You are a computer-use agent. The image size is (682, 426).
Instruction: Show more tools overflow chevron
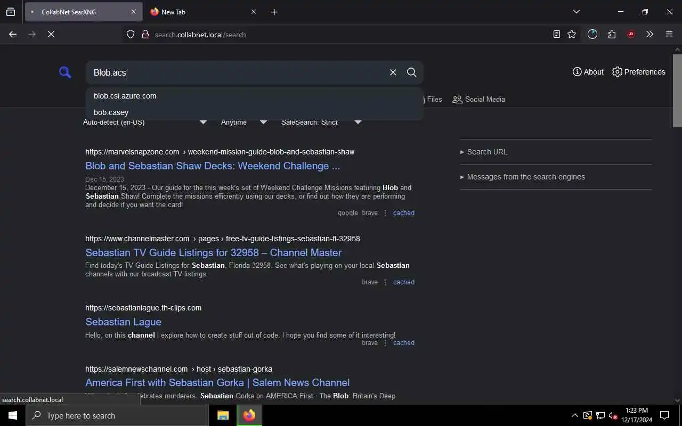[x=649, y=34]
